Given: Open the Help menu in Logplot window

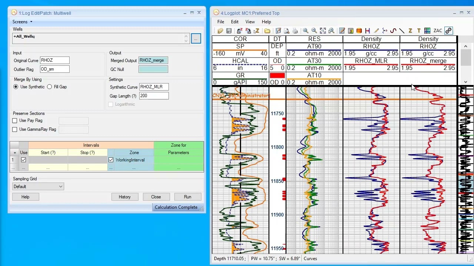Looking at the screenshot, I should point(266,22).
